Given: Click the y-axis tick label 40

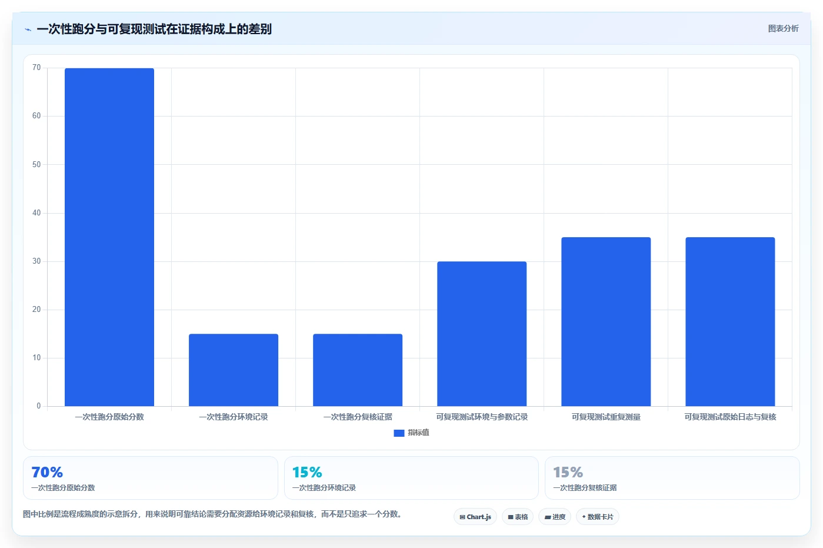Looking at the screenshot, I should click(x=36, y=213).
